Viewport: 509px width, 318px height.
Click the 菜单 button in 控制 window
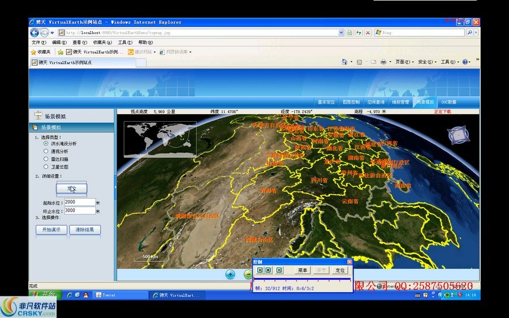click(x=303, y=270)
